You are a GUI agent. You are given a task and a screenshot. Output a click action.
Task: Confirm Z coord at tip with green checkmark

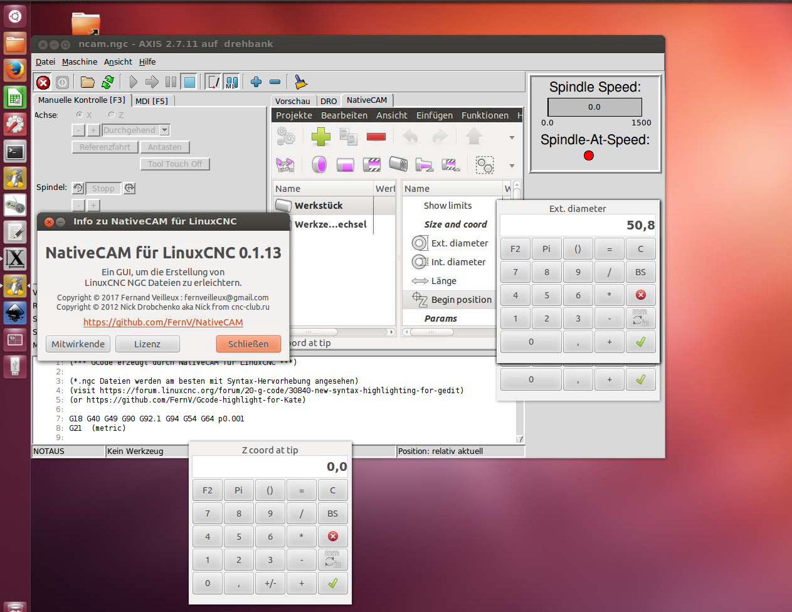(332, 583)
